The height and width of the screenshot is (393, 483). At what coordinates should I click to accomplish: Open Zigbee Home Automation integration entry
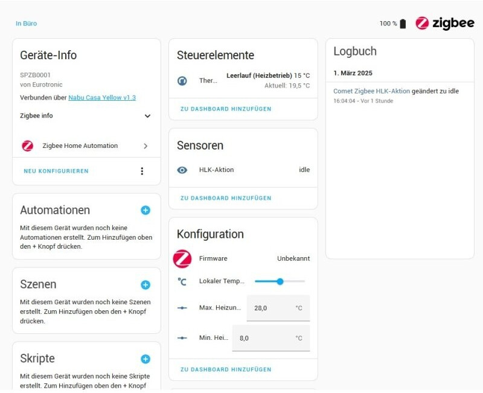pos(85,145)
